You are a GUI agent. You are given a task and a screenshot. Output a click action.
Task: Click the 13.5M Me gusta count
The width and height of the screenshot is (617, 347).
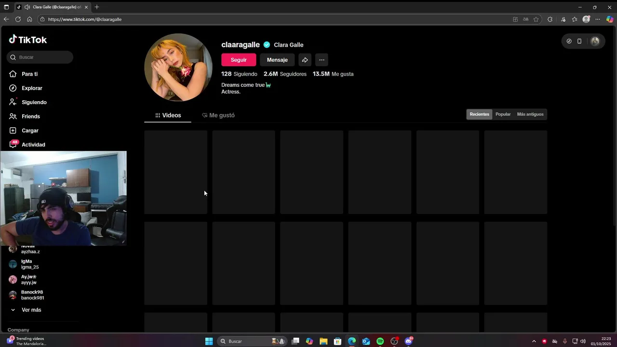point(333,74)
